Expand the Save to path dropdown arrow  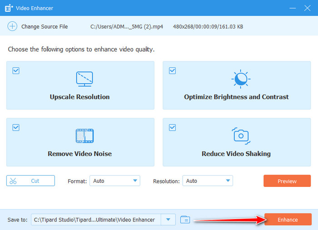pyautogui.click(x=168, y=220)
